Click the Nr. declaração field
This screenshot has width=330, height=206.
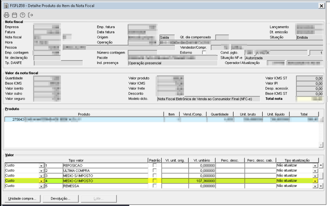coord(47,58)
